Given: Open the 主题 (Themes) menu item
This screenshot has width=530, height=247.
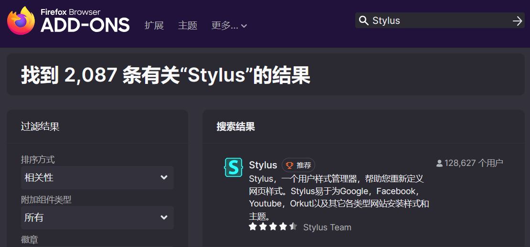Looking at the screenshot, I should click(188, 25).
